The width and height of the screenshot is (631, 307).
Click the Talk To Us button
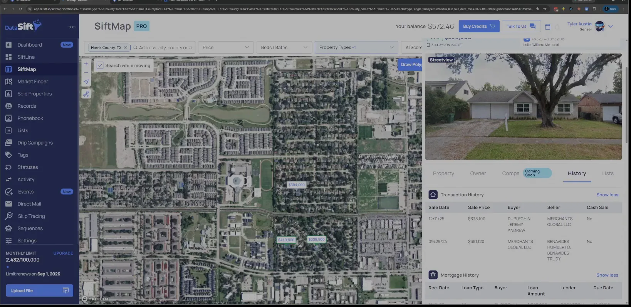(x=521, y=26)
